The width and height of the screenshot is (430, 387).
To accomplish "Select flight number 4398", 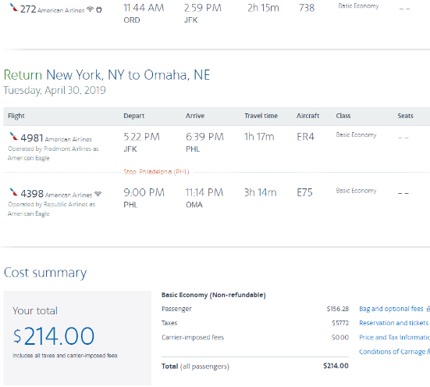I will tap(32, 194).
